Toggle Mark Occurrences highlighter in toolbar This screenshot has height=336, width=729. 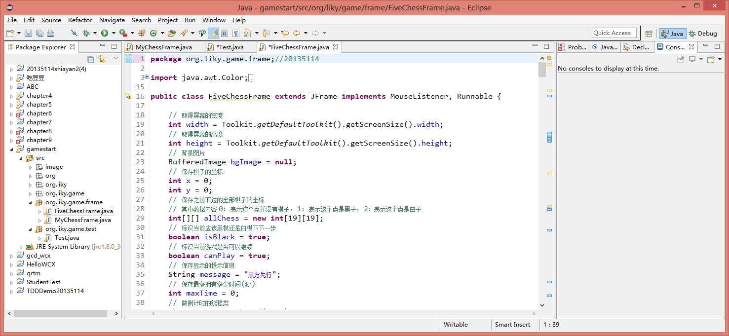(x=214, y=33)
